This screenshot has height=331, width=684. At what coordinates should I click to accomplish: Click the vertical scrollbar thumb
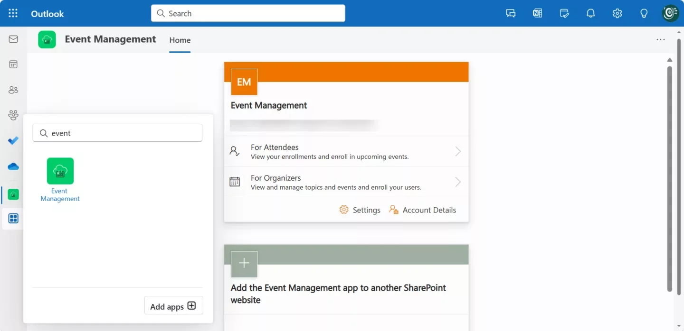(670, 179)
